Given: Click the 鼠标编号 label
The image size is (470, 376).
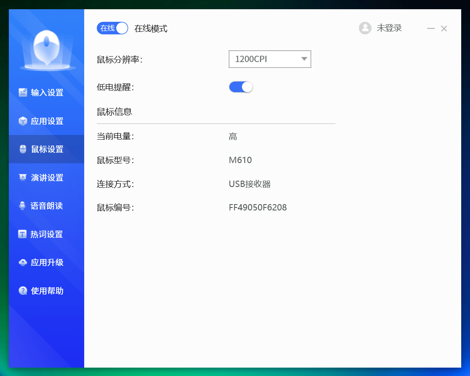Looking at the screenshot, I should click(x=115, y=207).
